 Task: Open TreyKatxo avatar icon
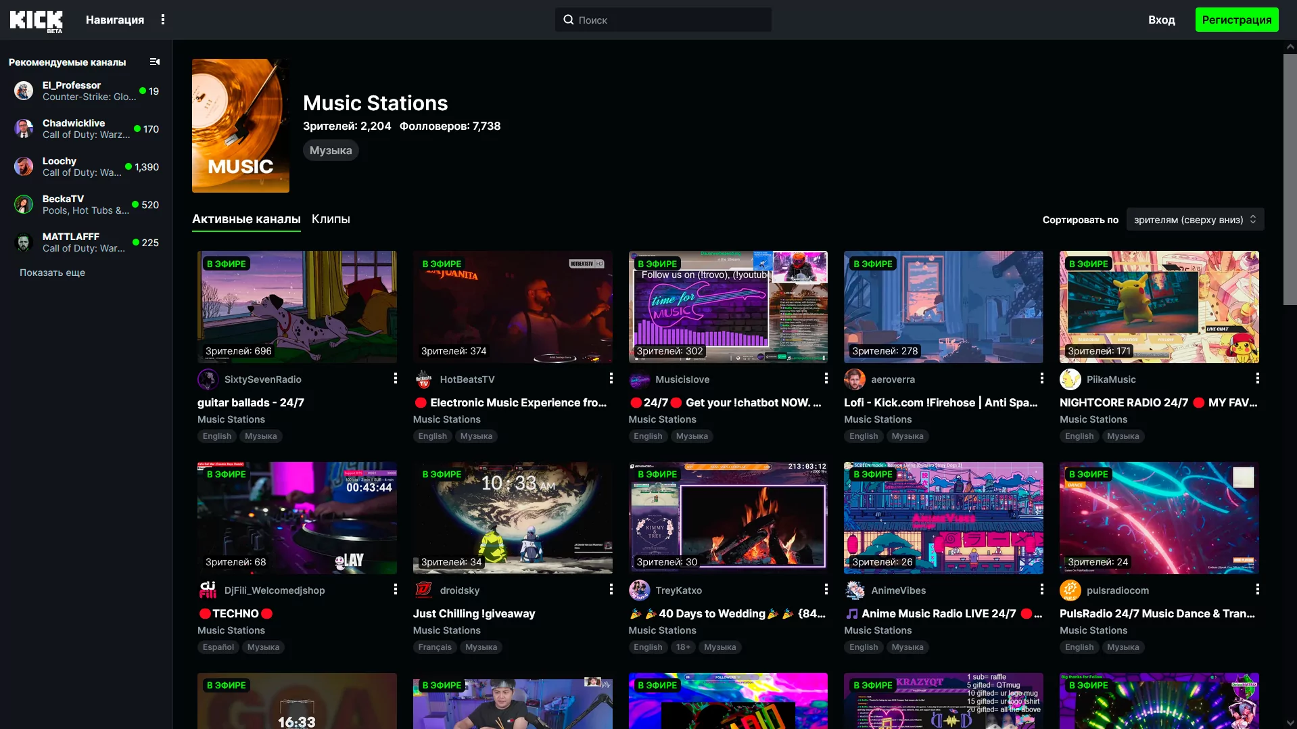coord(640,590)
